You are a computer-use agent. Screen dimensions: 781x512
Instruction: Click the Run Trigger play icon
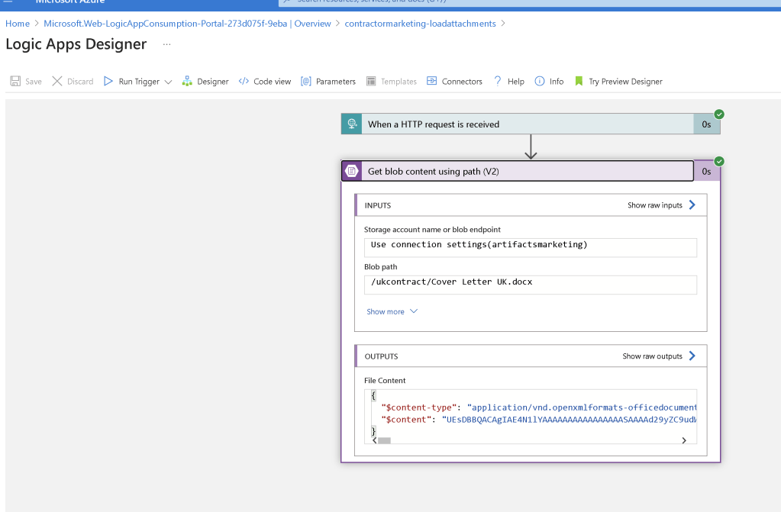pyautogui.click(x=108, y=81)
